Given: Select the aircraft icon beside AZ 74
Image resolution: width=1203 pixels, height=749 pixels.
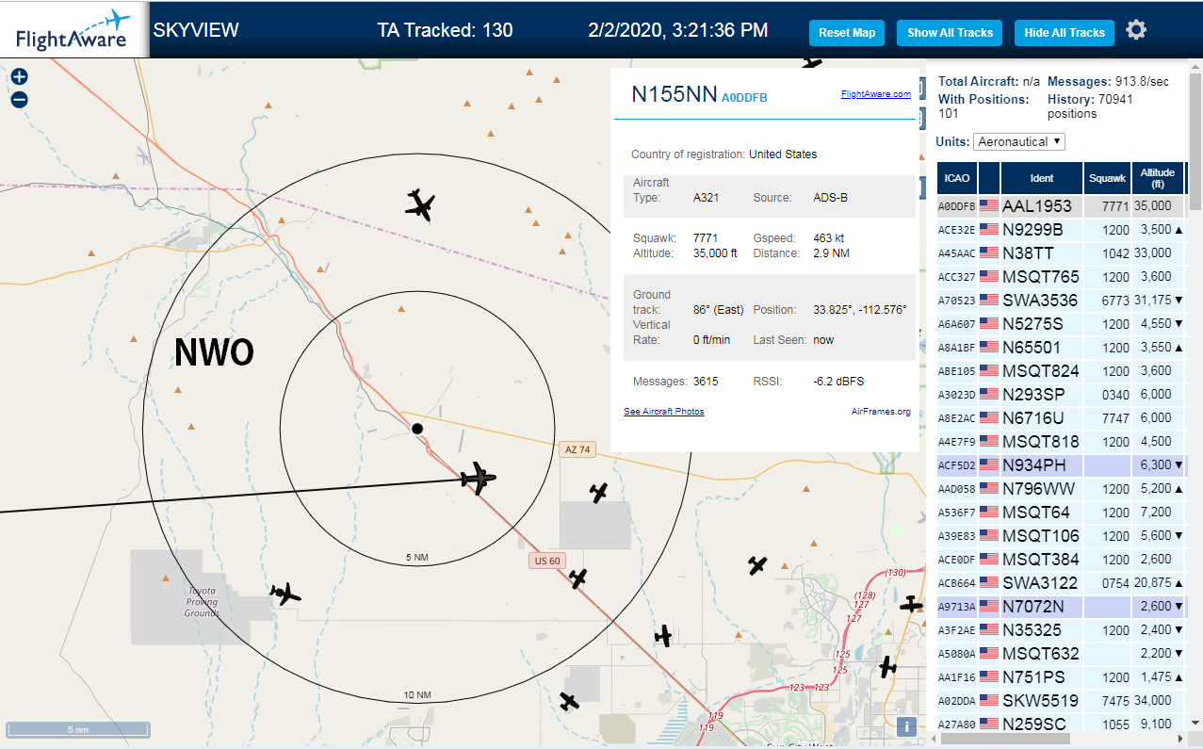Looking at the screenshot, I should coord(598,492).
